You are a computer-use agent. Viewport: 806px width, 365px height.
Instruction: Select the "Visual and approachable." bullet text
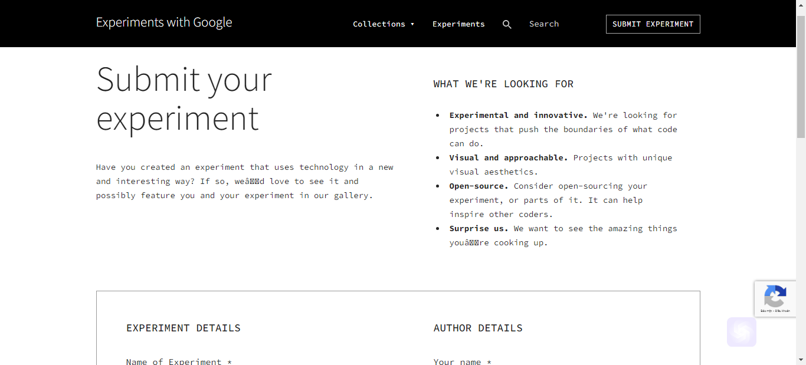click(x=509, y=157)
